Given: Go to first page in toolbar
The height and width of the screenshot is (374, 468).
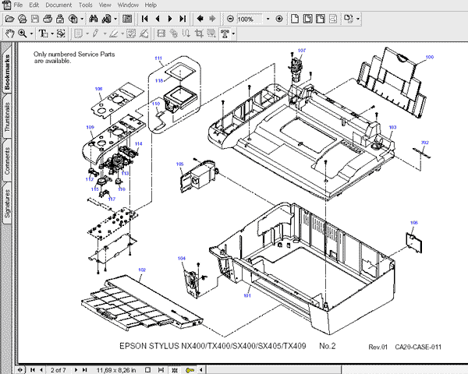Looking at the screenshot, I should click(x=145, y=19).
